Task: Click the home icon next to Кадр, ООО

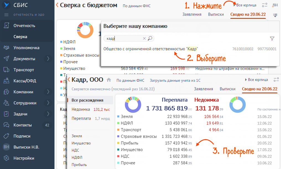Action: [109, 80]
